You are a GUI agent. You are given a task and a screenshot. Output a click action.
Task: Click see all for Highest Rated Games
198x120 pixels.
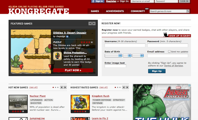pyautogui.click(x=104, y=87)
